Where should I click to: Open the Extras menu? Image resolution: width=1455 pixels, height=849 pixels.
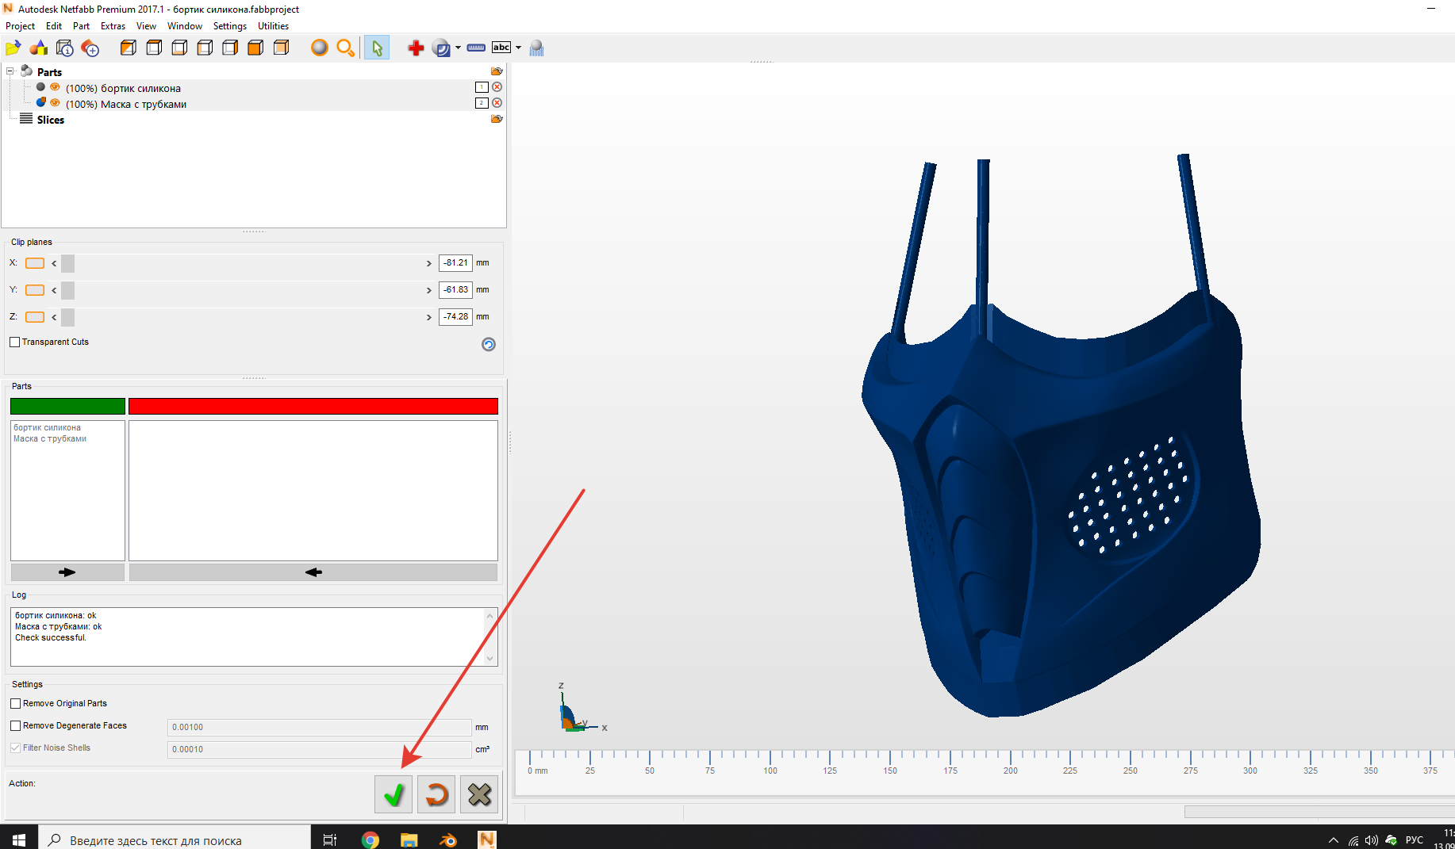tap(113, 26)
